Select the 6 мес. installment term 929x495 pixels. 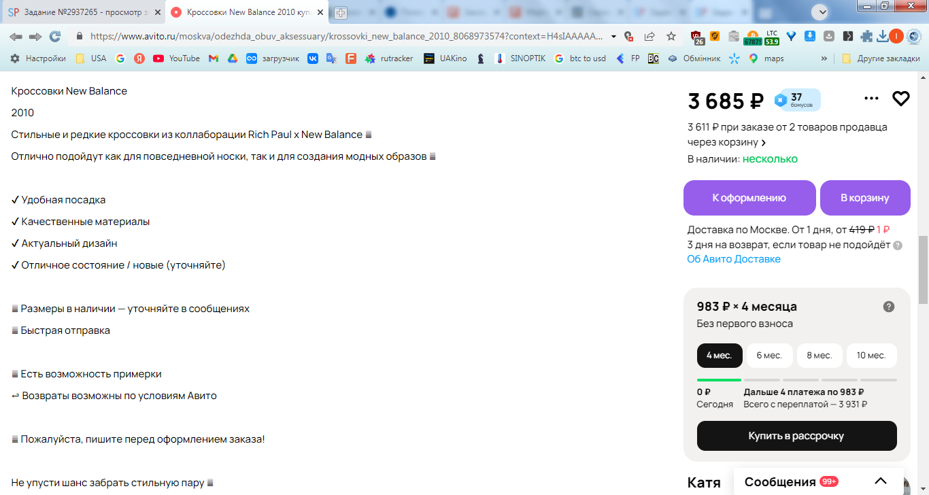pos(769,355)
